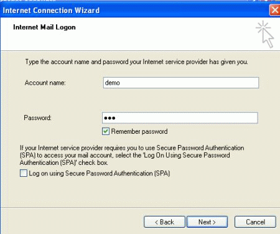This screenshot has width=280, height=234.
Task: Place cursor after the masked password dots
Action: click(116, 118)
